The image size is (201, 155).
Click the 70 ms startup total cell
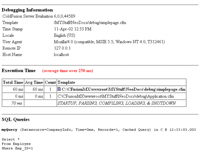(17, 103)
